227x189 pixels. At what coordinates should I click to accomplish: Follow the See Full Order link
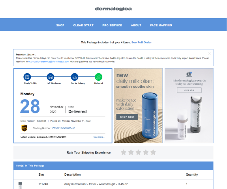141,42
